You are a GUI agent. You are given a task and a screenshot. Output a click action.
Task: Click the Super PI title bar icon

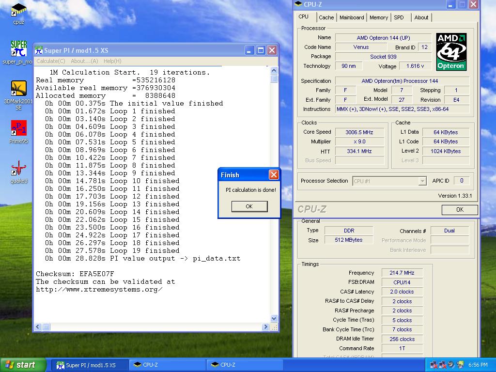39,50
